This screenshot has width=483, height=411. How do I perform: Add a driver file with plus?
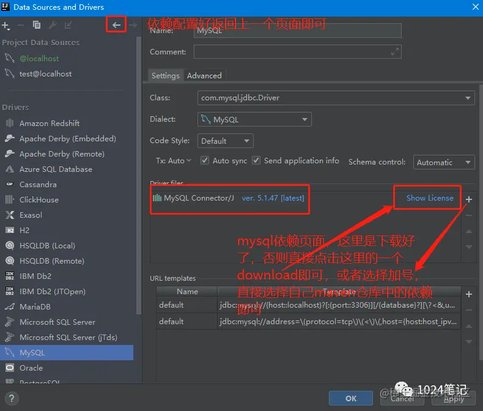point(469,199)
